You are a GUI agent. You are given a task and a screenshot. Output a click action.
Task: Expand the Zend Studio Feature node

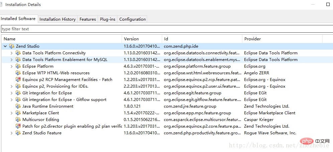(12, 133)
